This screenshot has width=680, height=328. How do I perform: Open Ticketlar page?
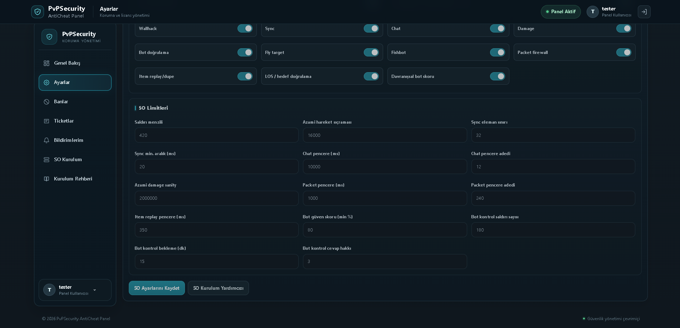pos(75,121)
